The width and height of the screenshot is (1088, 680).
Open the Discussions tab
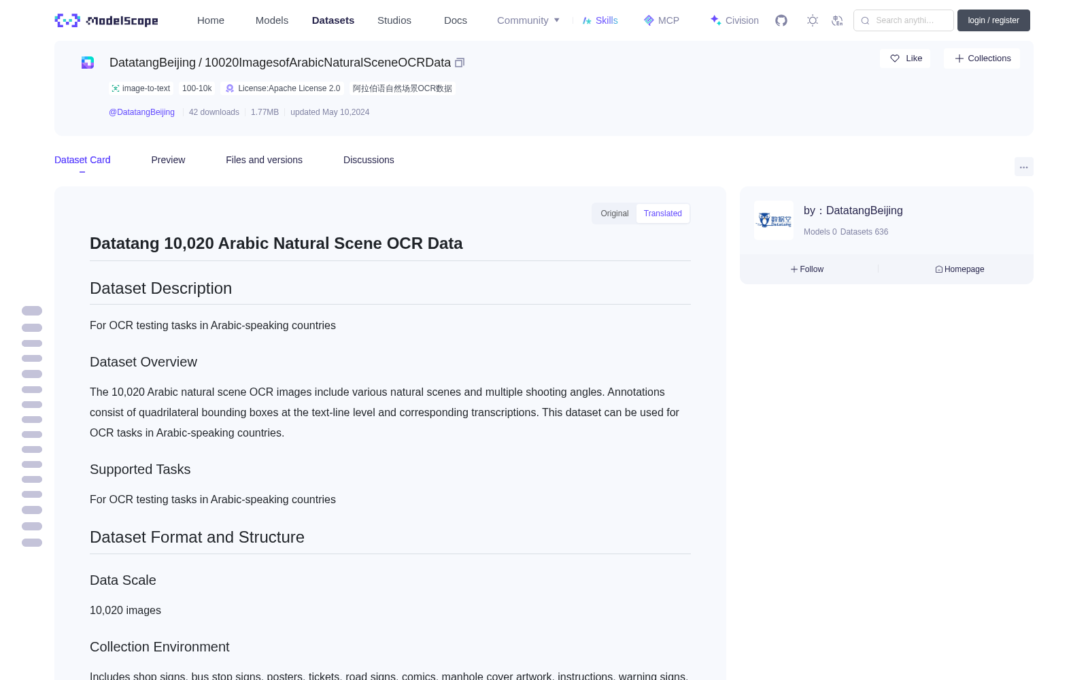coord(369,160)
